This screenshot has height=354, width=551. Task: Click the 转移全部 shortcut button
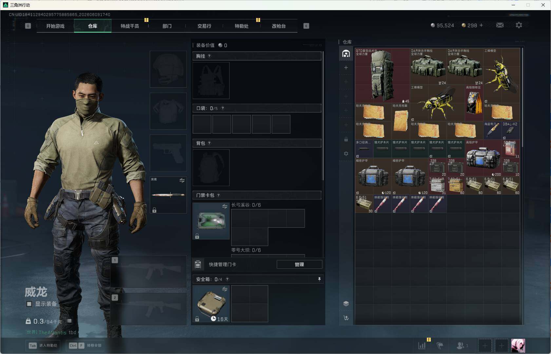[x=85, y=345]
